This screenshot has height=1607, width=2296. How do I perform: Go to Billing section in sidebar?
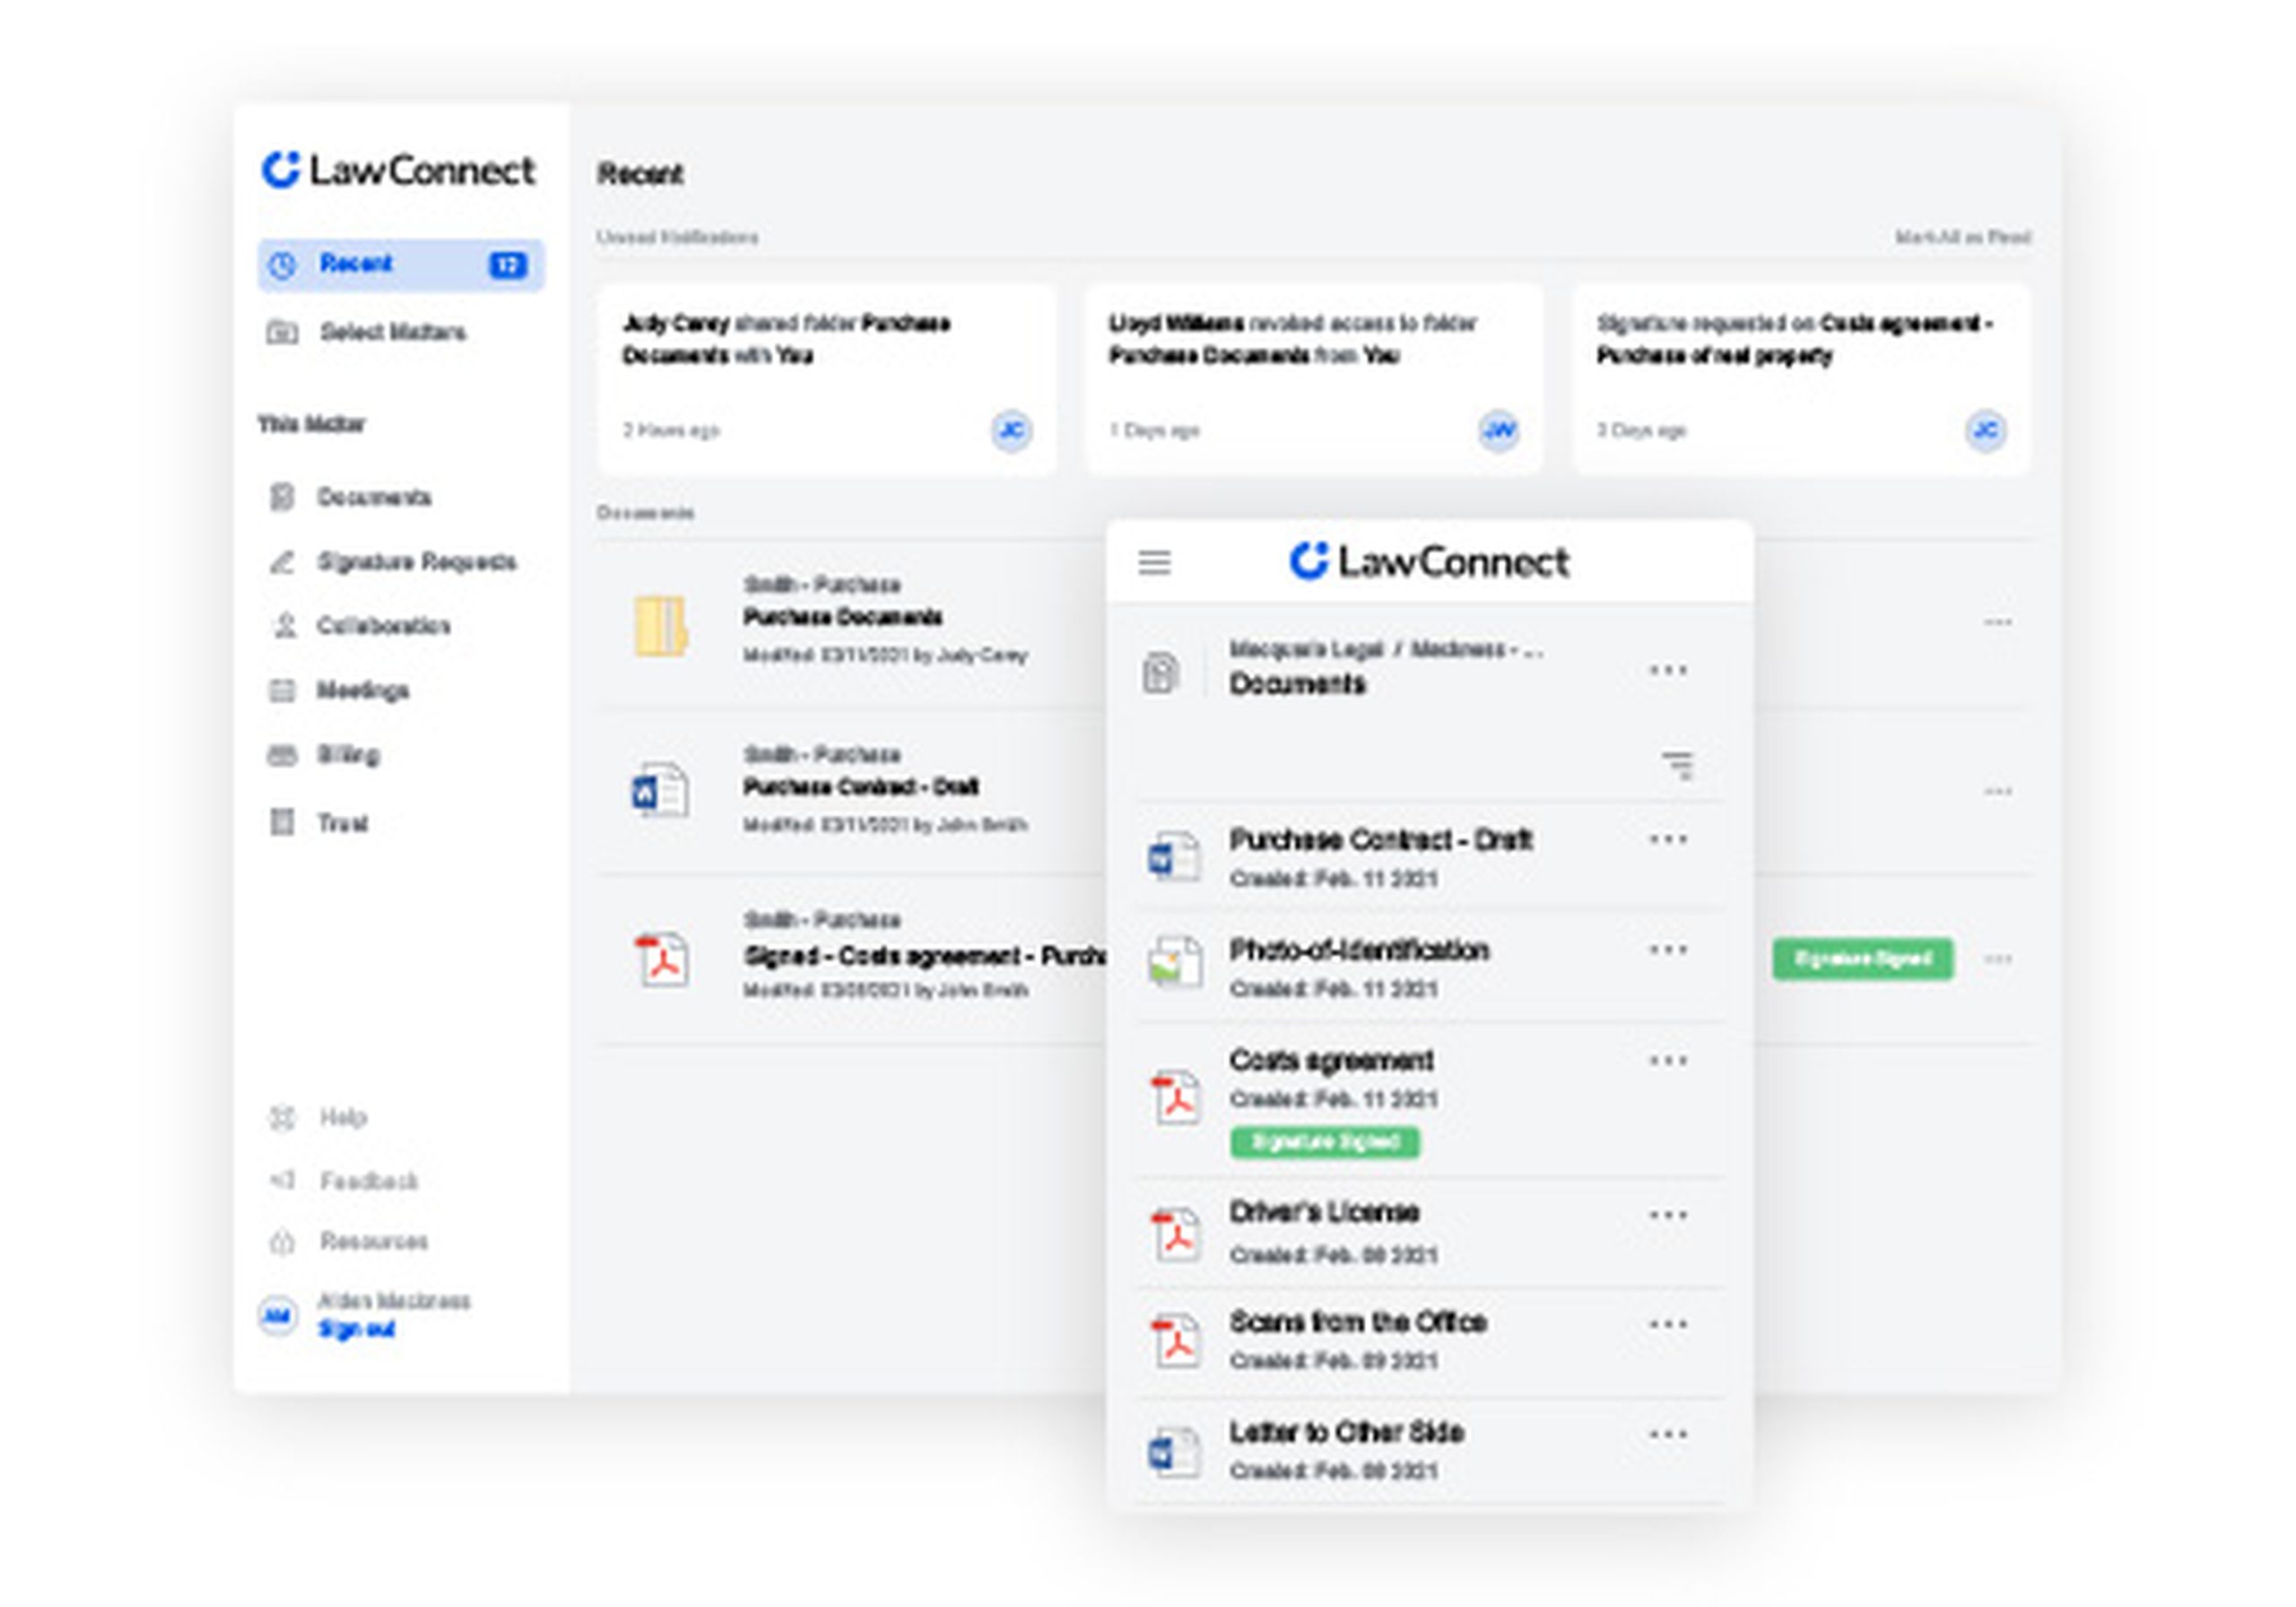coord(347,755)
